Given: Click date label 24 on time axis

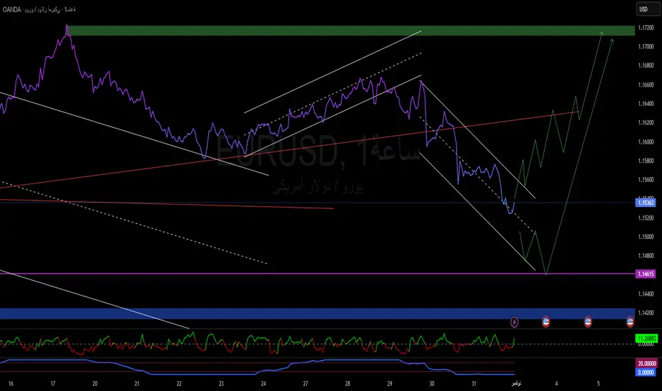Looking at the screenshot, I should pyautogui.click(x=264, y=384).
